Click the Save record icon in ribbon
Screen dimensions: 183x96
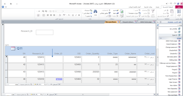tap(117, 13)
